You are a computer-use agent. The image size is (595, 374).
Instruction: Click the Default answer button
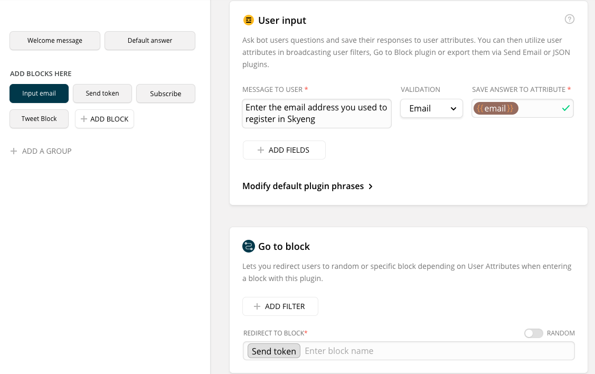(150, 41)
